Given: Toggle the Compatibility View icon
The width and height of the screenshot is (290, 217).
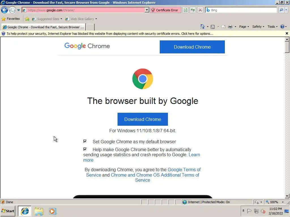Looking at the screenshot, I should tap(185, 10).
